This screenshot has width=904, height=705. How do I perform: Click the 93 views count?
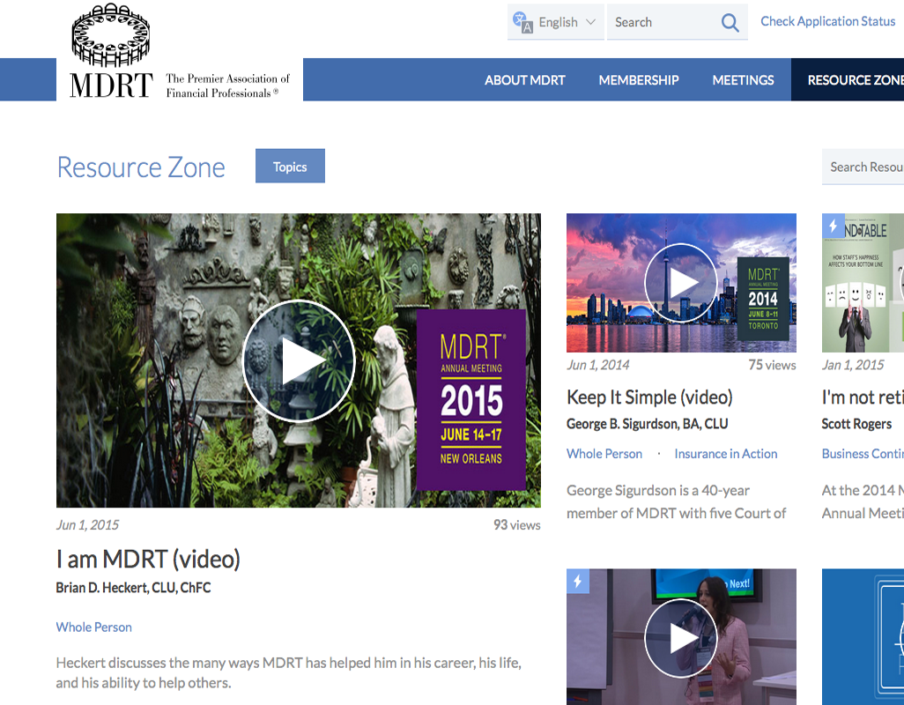pos(517,525)
